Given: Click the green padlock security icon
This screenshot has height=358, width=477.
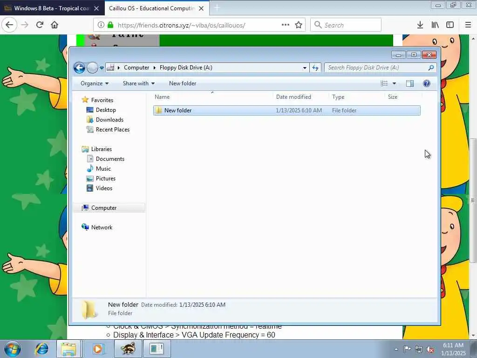Looking at the screenshot, I should pyautogui.click(x=110, y=25).
